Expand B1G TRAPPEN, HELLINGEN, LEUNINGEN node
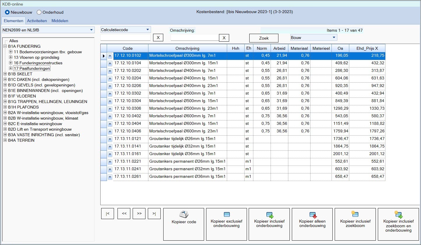This screenshot has width=421, height=245. [5, 102]
